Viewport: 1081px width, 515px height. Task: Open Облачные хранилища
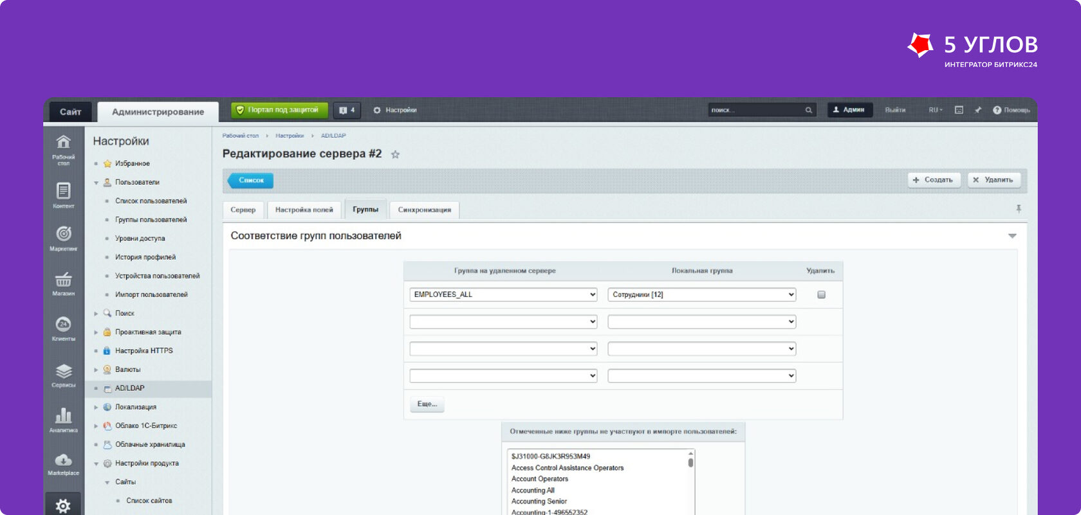point(150,444)
